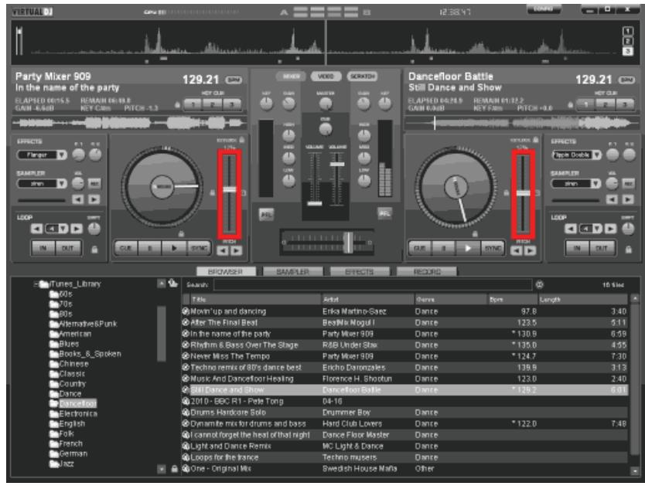The image size is (645, 486).
Task: Toggle left deck hot cue lock
Action: (x=177, y=105)
